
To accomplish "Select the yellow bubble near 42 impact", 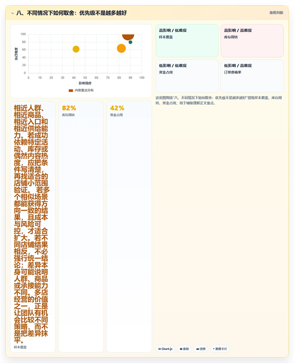I will point(76,49).
